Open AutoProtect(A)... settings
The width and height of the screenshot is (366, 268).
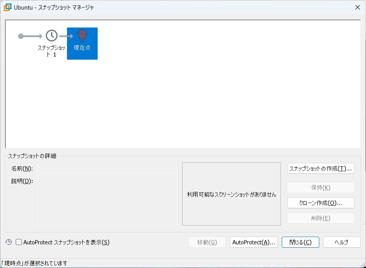[x=254, y=242]
